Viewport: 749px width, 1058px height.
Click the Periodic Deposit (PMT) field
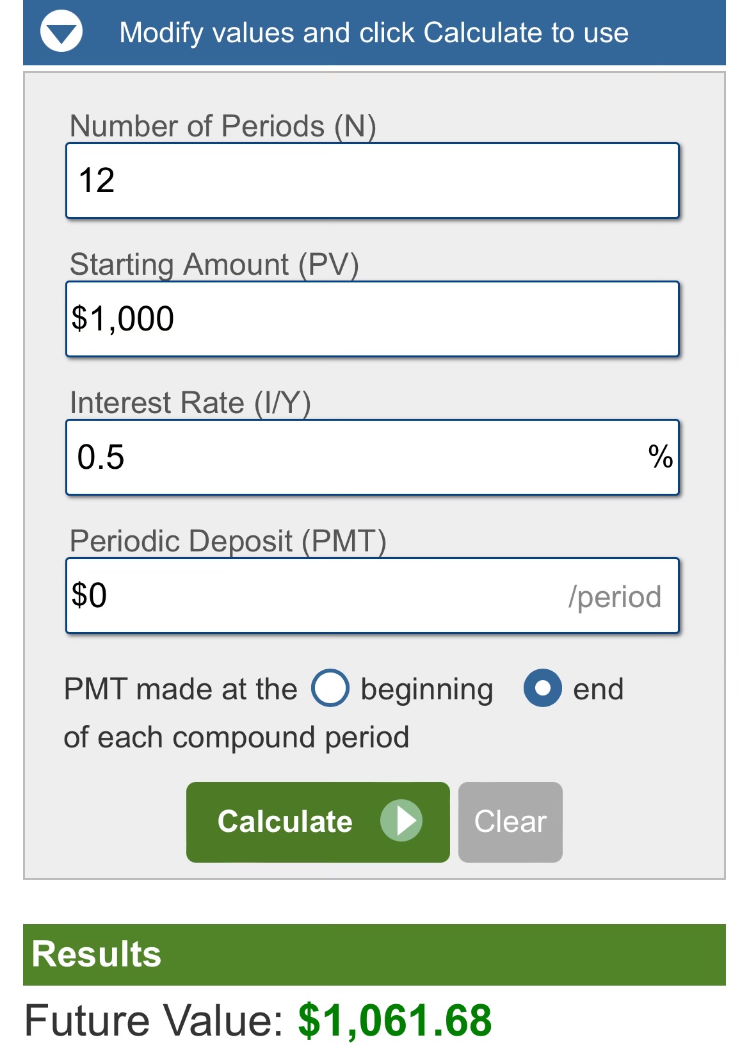click(314, 596)
